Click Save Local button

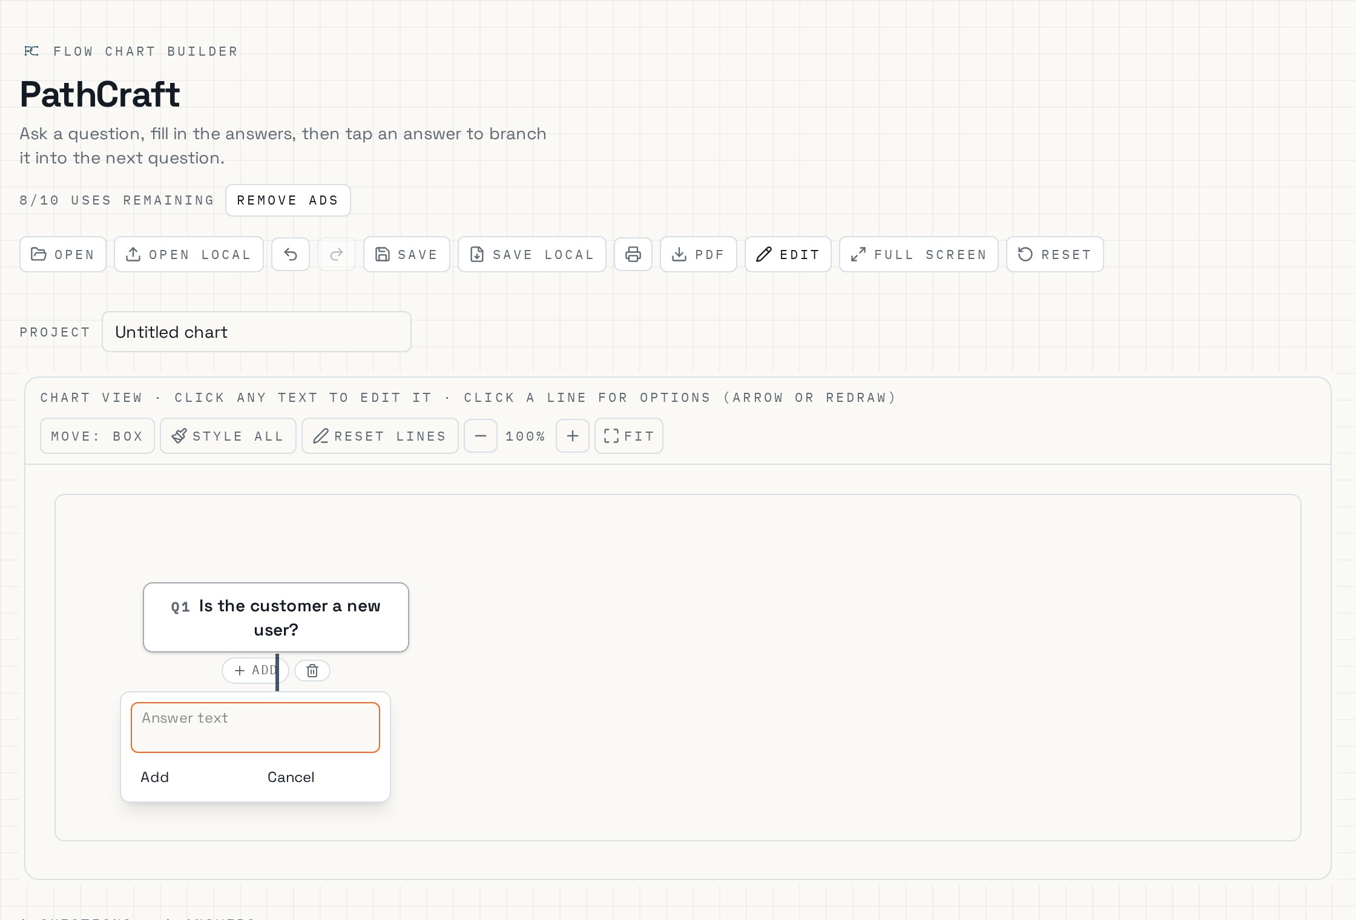[532, 254]
